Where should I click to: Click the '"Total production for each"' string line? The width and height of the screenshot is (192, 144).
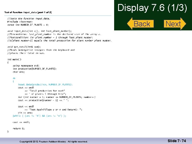coord(45,91)
